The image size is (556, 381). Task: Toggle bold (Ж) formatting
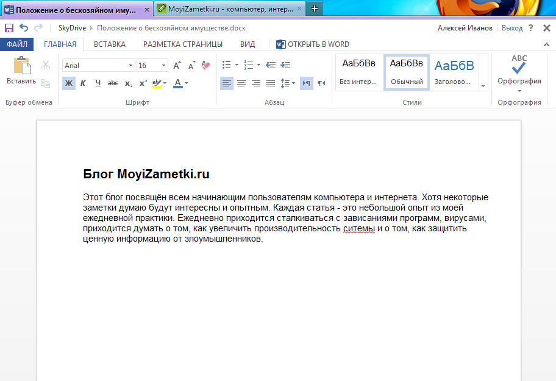(69, 83)
